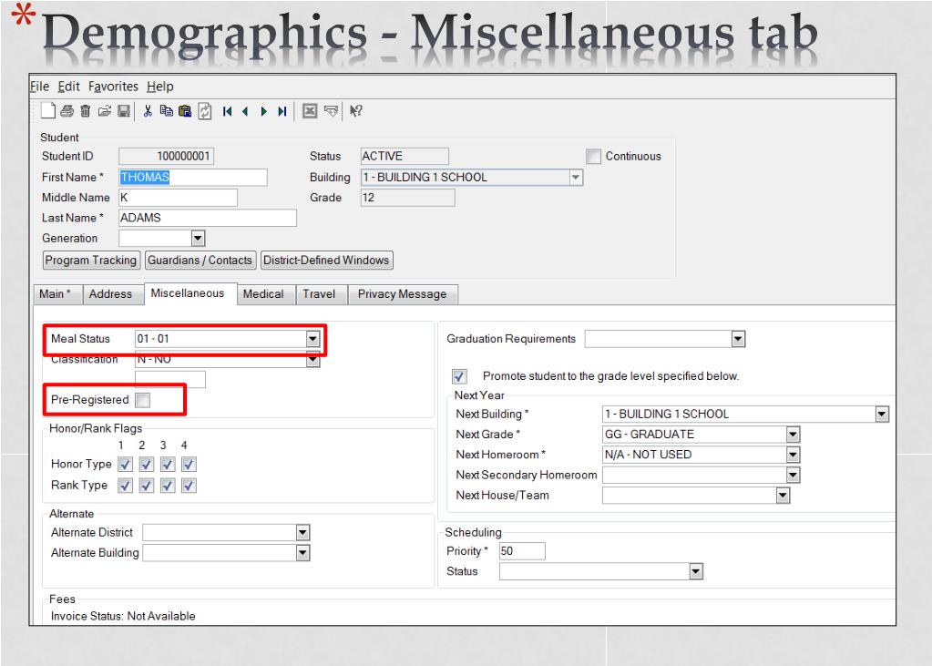Viewport: 932px width, 666px height.
Task: Open the Generation dropdown
Action: (198, 239)
